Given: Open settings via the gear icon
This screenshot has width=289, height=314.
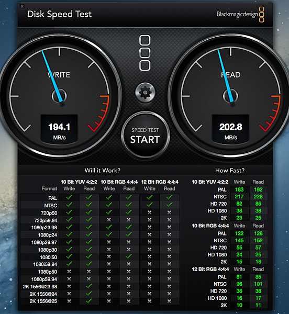Looking at the screenshot, I should 145,93.
